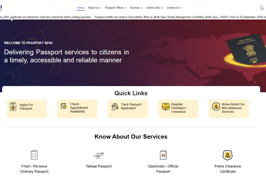The height and width of the screenshot is (177, 266).
Task: Open the Services menu
Action: click(136, 8)
